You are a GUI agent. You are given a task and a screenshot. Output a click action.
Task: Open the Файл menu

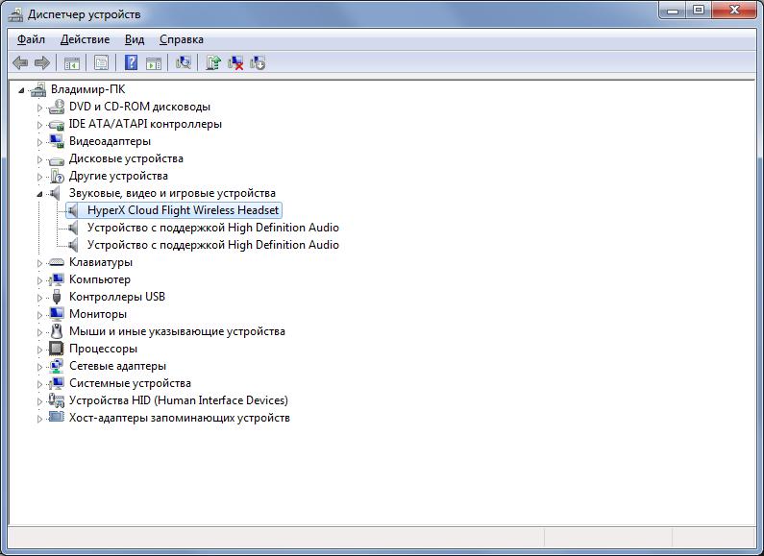click(31, 39)
